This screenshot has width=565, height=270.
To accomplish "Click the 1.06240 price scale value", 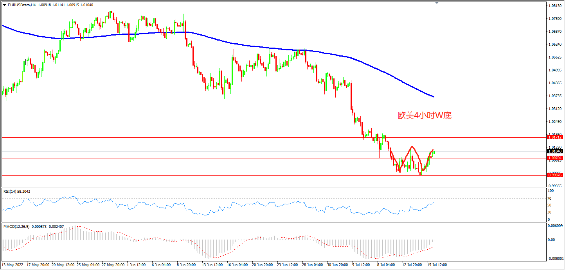I will [555, 44].
